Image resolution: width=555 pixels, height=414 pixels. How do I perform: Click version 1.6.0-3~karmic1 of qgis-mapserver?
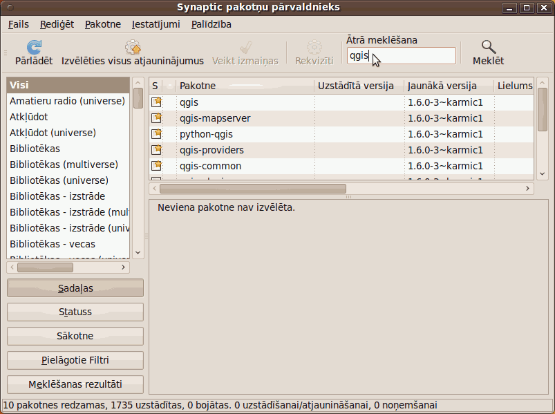pyautogui.click(x=445, y=118)
